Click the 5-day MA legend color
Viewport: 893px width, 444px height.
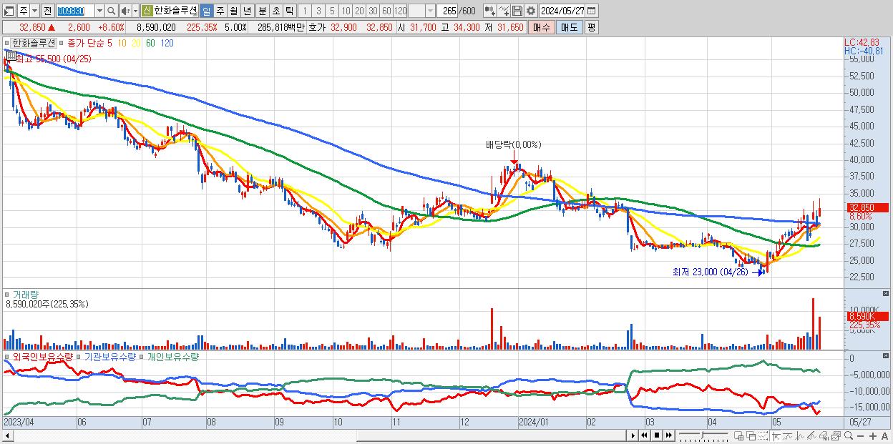tap(110, 44)
